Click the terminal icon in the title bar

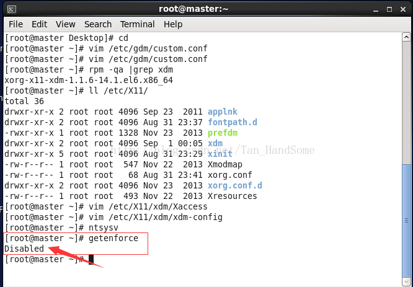click(12, 9)
